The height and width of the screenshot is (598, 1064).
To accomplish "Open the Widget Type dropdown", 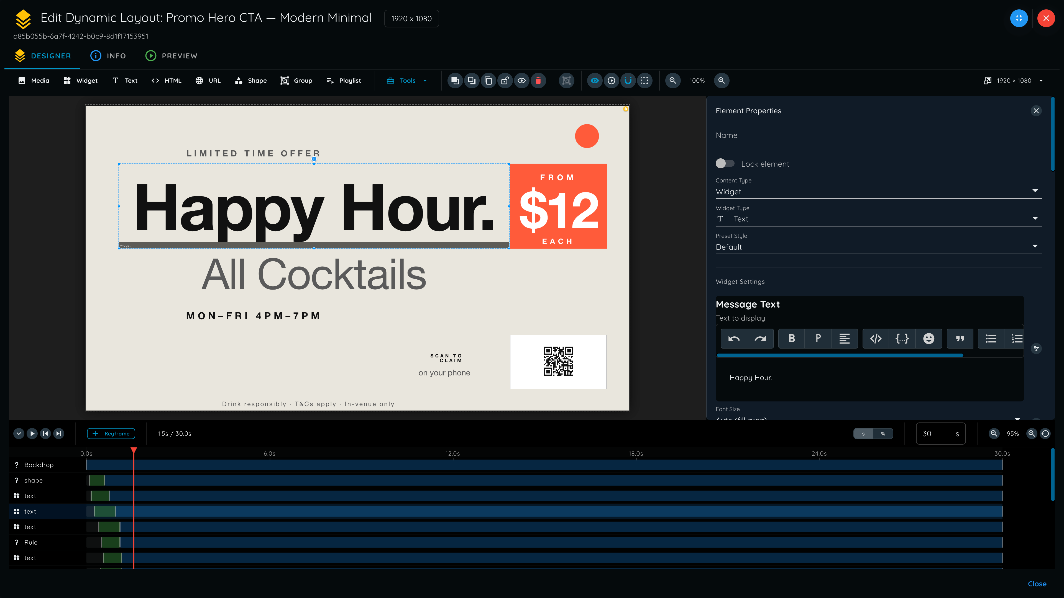I will click(879, 219).
